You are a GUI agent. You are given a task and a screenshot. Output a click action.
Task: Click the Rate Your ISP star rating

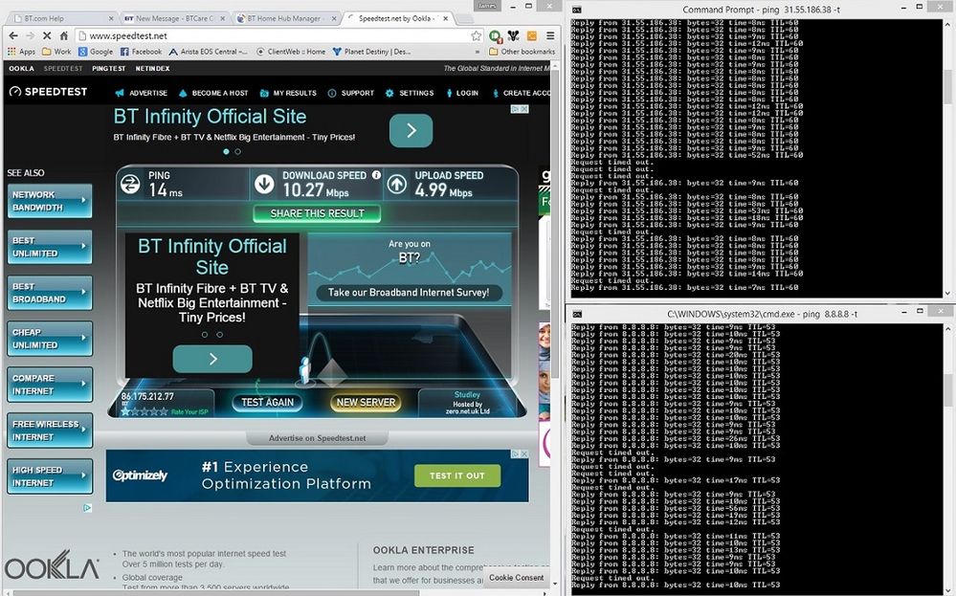pos(145,412)
